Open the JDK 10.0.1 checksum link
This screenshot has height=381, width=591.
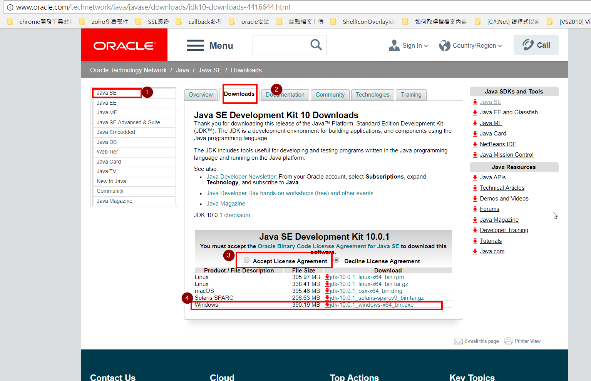(237, 215)
